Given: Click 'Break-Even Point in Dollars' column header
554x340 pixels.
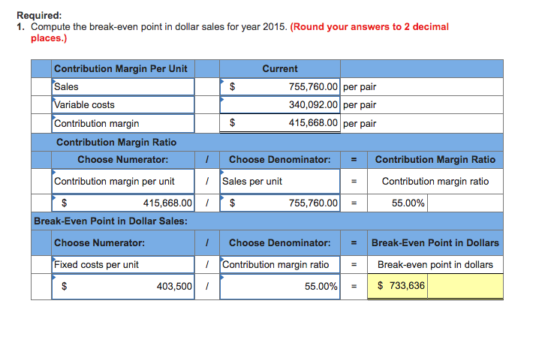Looking at the screenshot, I should click(x=435, y=243).
